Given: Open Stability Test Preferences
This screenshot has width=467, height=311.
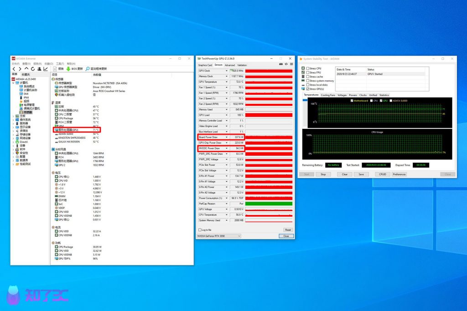Looking at the screenshot, I should click(399, 174).
